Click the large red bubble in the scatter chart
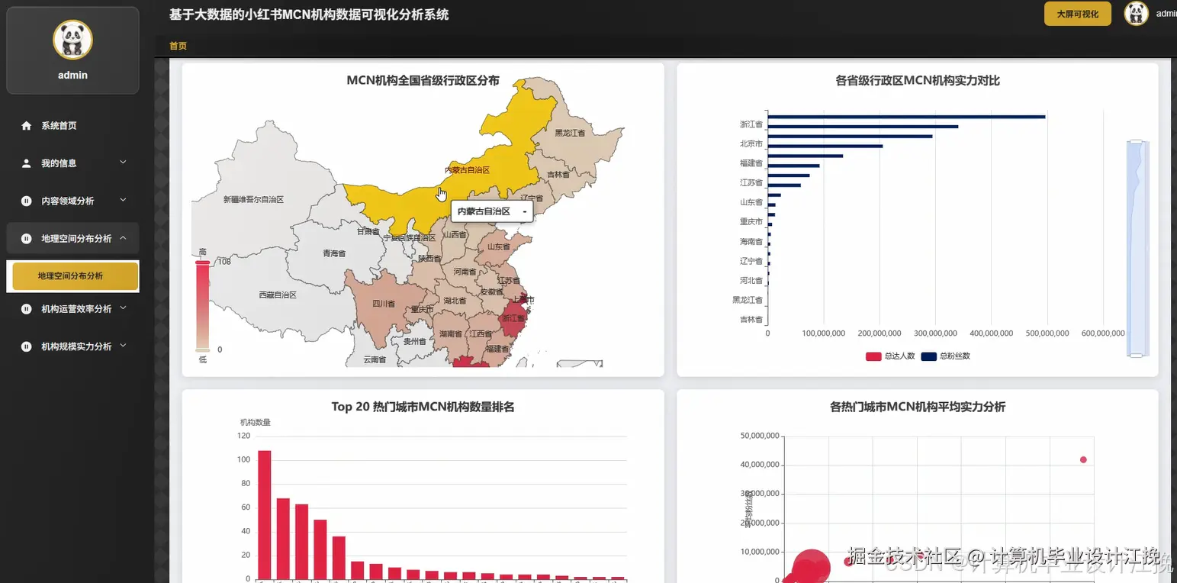 (x=811, y=569)
